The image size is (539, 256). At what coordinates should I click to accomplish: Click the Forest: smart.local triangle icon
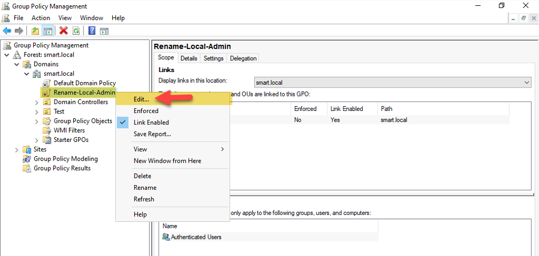pos(17,55)
